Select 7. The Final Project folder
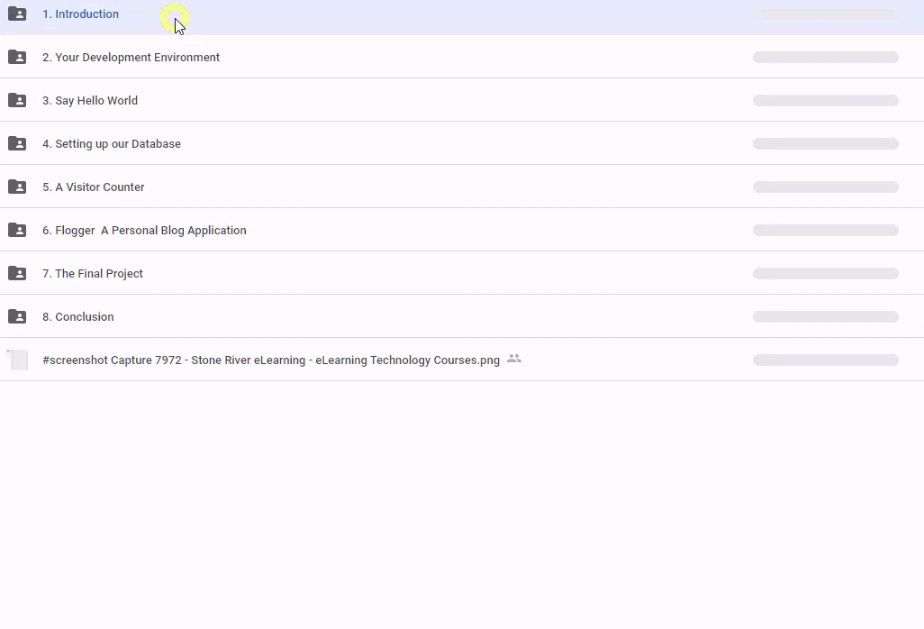 click(x=93, y=274)
